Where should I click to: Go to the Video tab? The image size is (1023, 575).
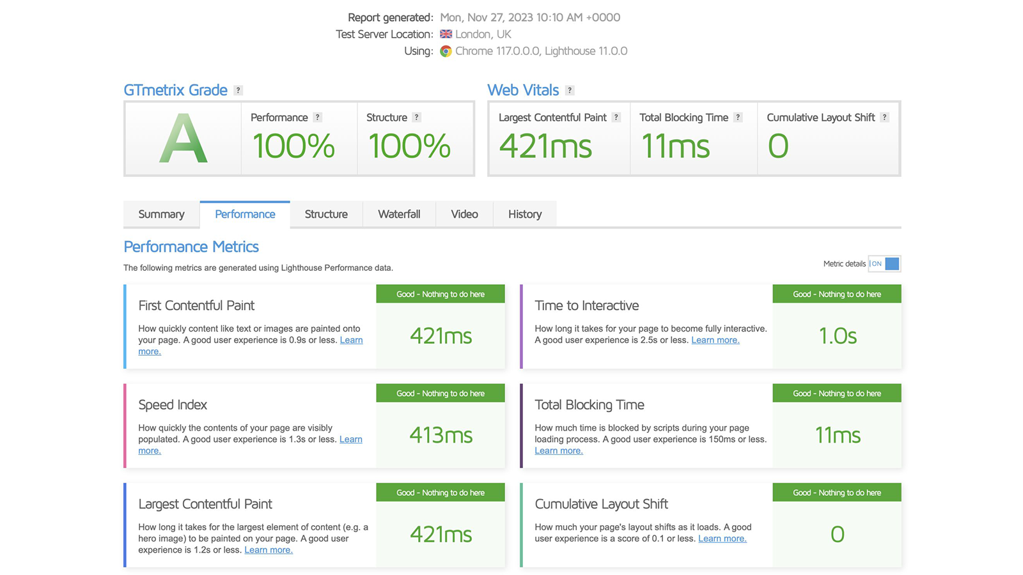[x=464, y=214]
